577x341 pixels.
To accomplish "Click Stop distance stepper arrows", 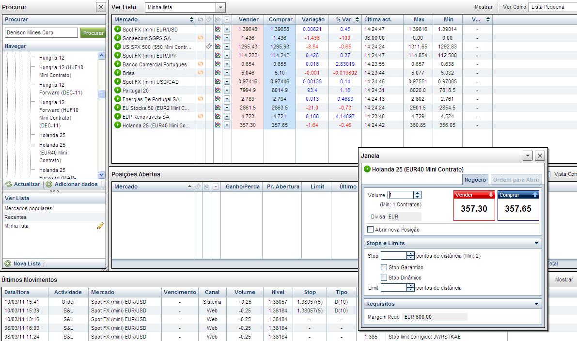I will 411,255.
